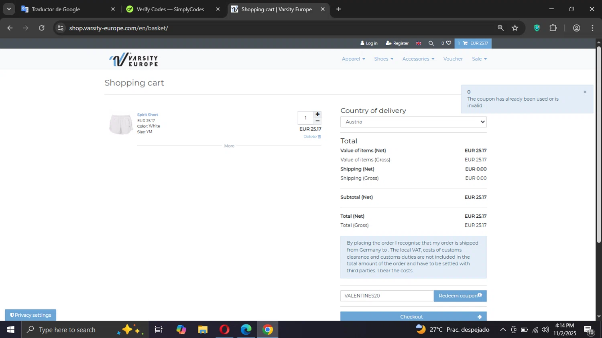The image size is (602, 338).
Task: Open the Spirit Short product link
Action: point(148,115)
